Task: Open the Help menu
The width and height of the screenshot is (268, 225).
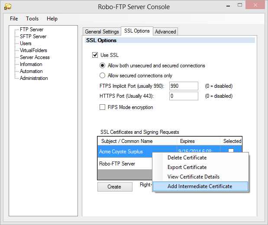Action: tap(52, 19)
